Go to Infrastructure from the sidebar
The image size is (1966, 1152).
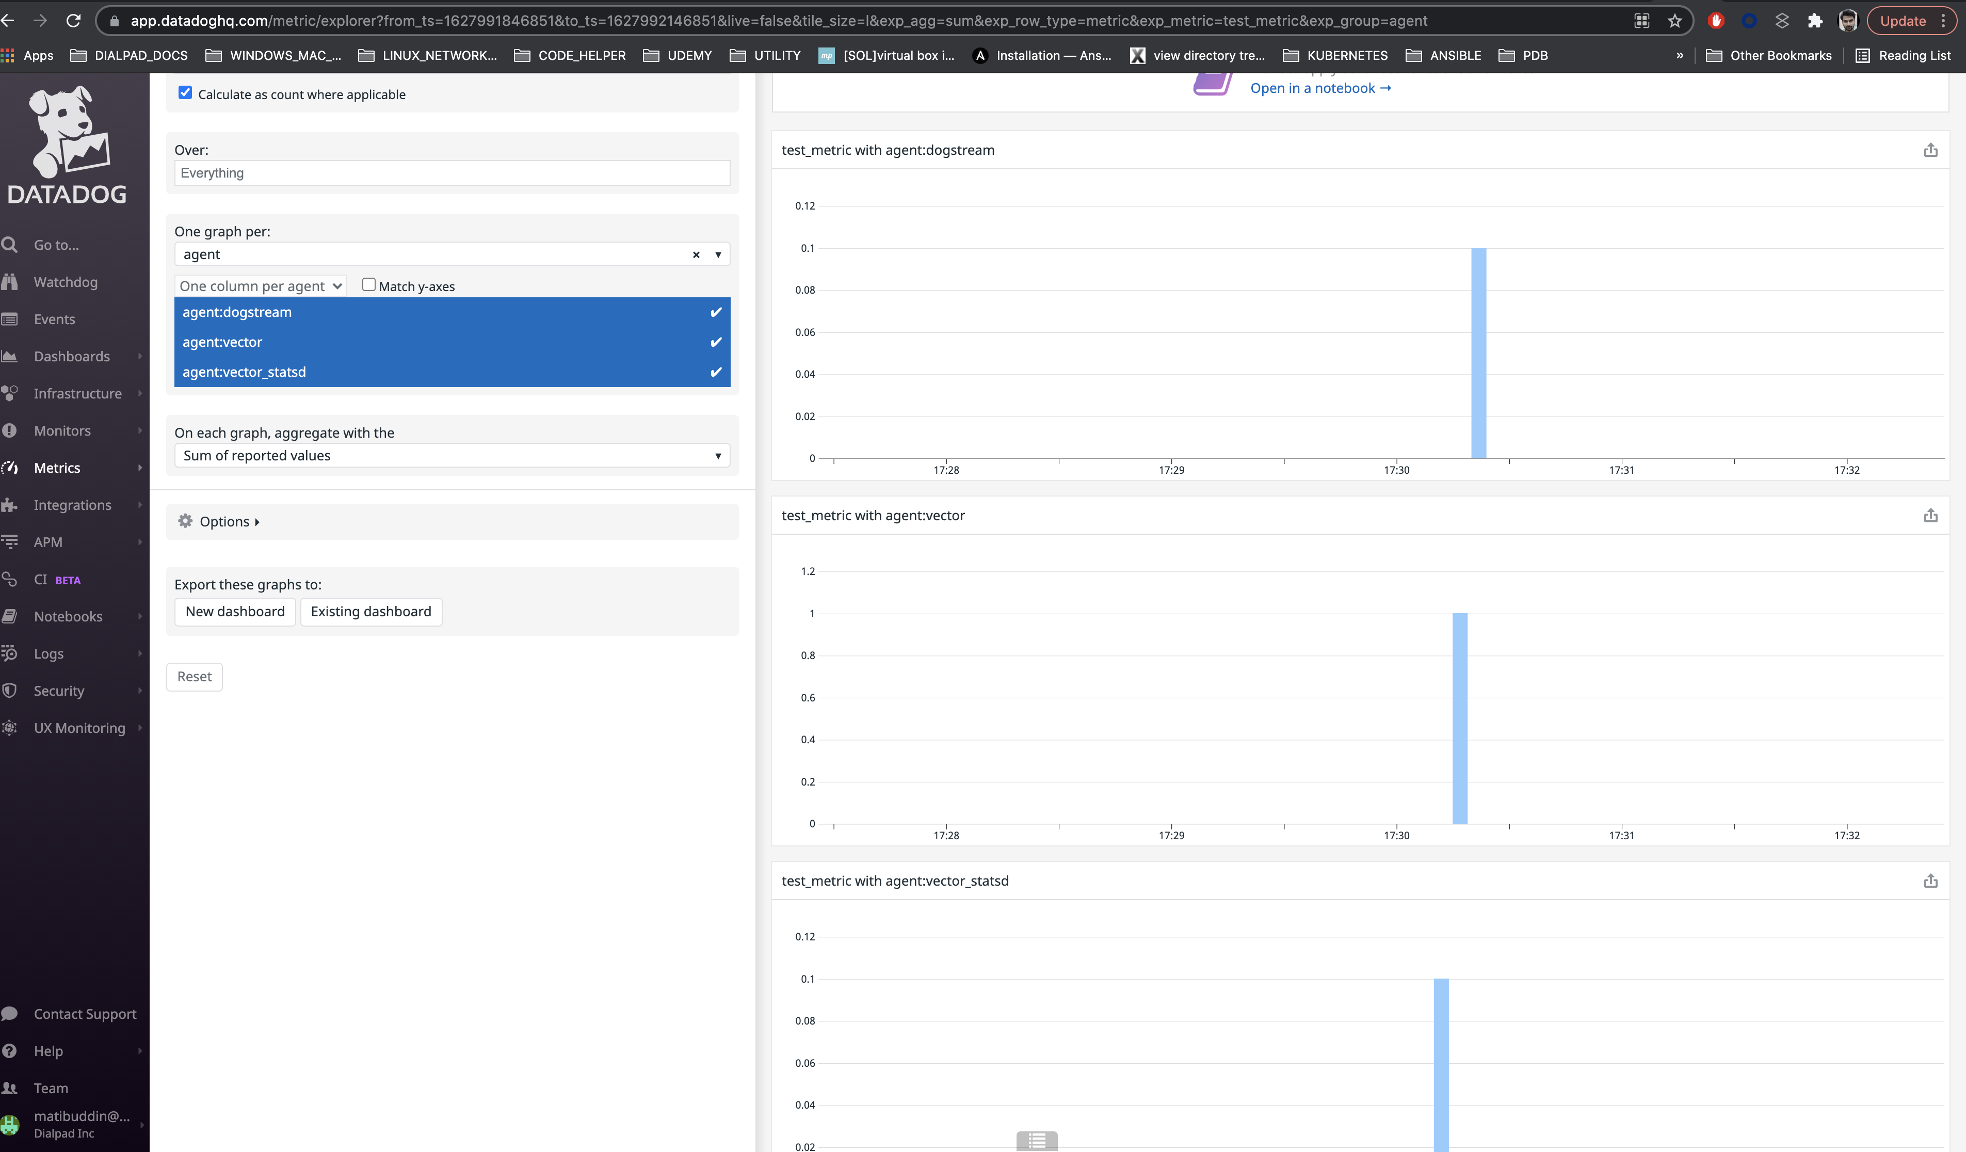[x=77, y=393]
